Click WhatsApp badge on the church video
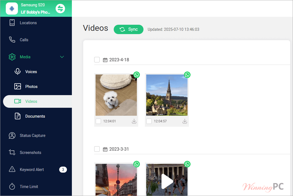The width and height of the screenshot is (293, 196). tap(187, 75)
